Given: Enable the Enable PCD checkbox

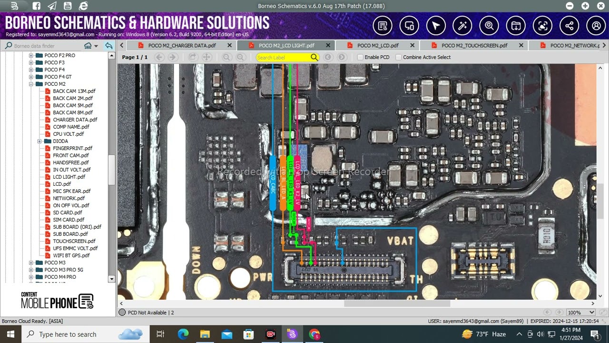Looking at the screenshot, I should coord(360,57).
